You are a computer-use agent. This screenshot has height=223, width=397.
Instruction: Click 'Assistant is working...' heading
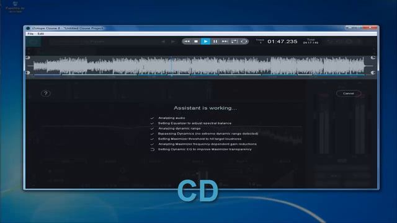pos(205,108)
